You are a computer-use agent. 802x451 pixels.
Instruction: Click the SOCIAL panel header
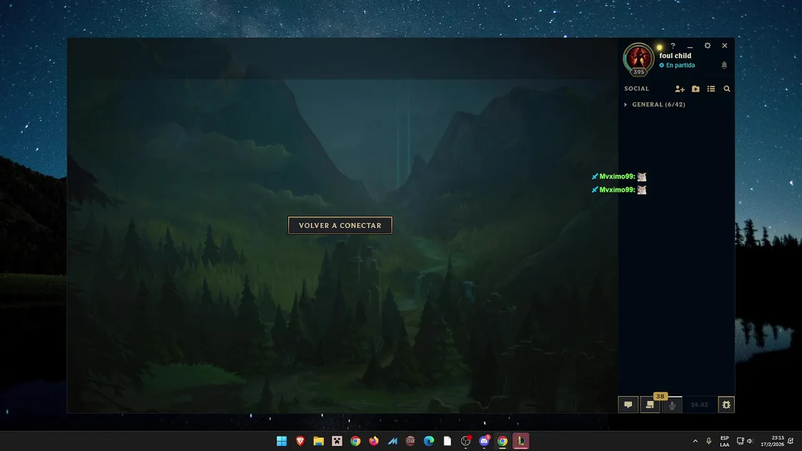pyautogui.click(x=637, y=89)
